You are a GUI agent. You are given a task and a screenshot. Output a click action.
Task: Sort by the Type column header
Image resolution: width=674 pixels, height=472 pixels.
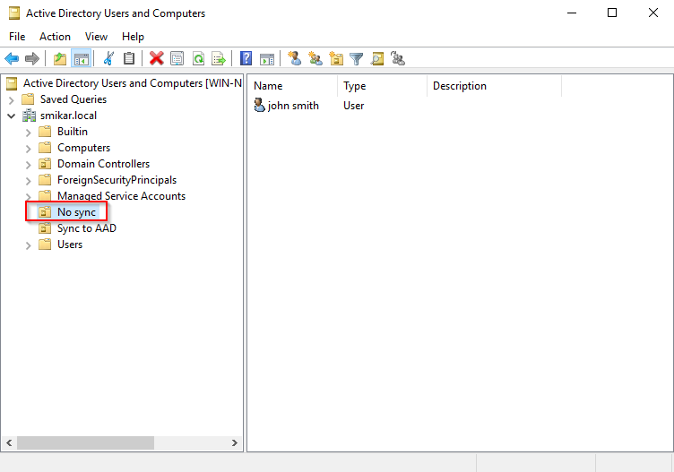click(382, 86)
